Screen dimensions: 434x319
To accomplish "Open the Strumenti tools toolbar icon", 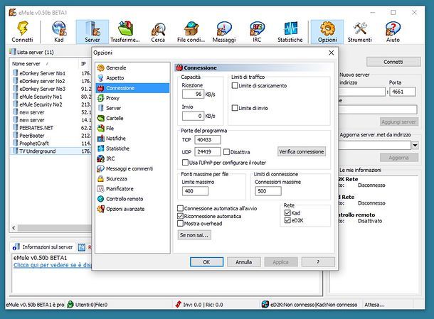I will [359, 32].
